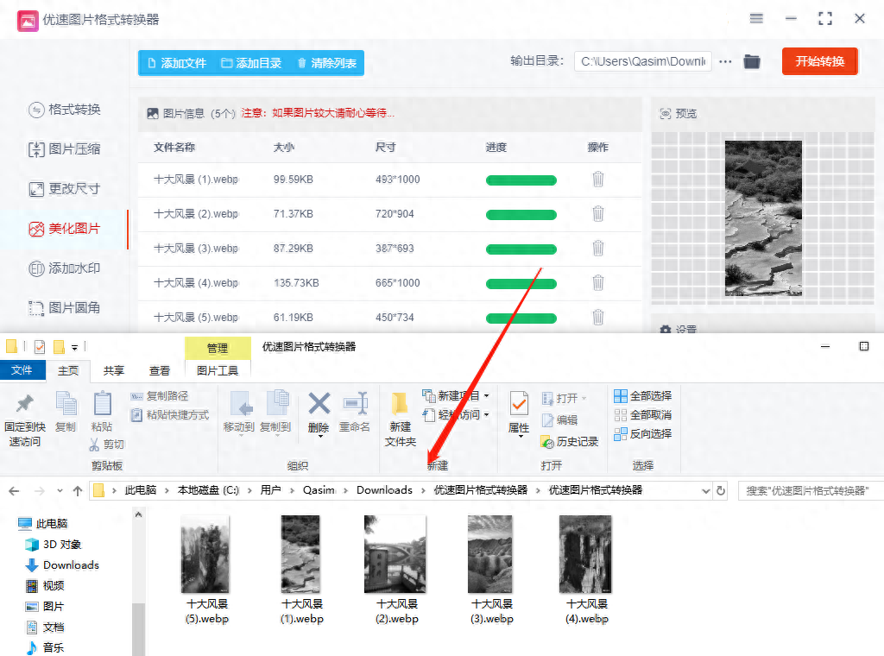
Task: Open the converter's hamburger menu
Action: click(x=756, y=19)
